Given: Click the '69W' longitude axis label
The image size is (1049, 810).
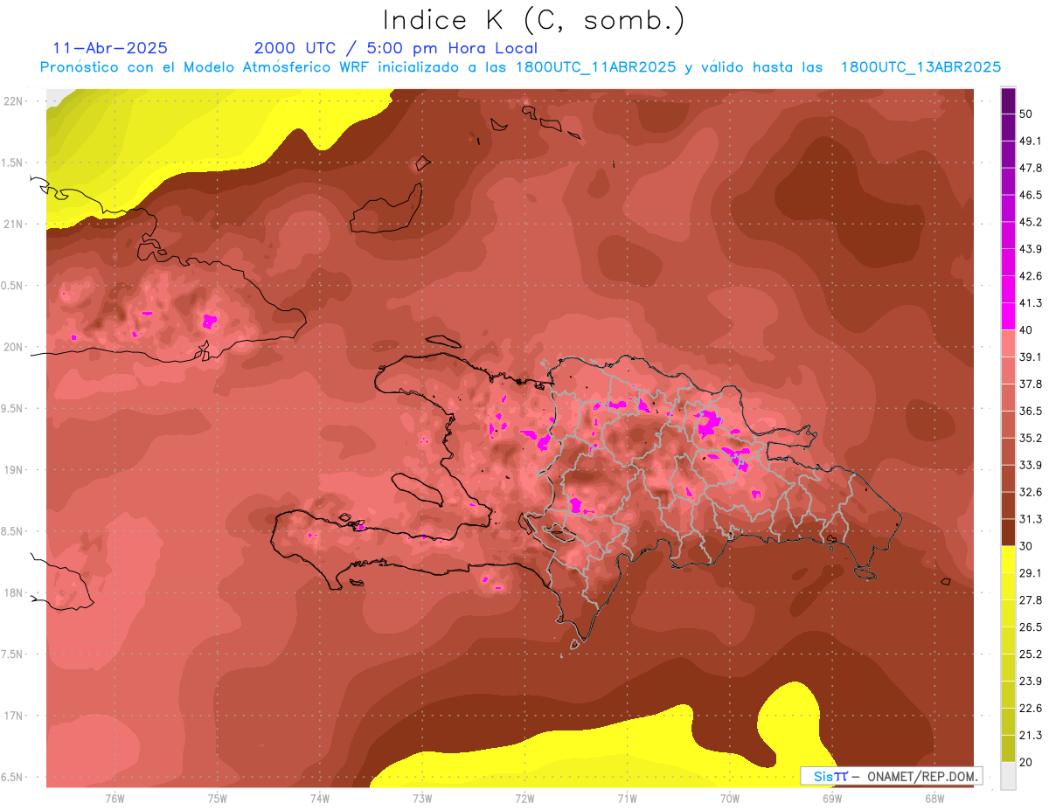Looking at the screenshot, I should 832,799.
